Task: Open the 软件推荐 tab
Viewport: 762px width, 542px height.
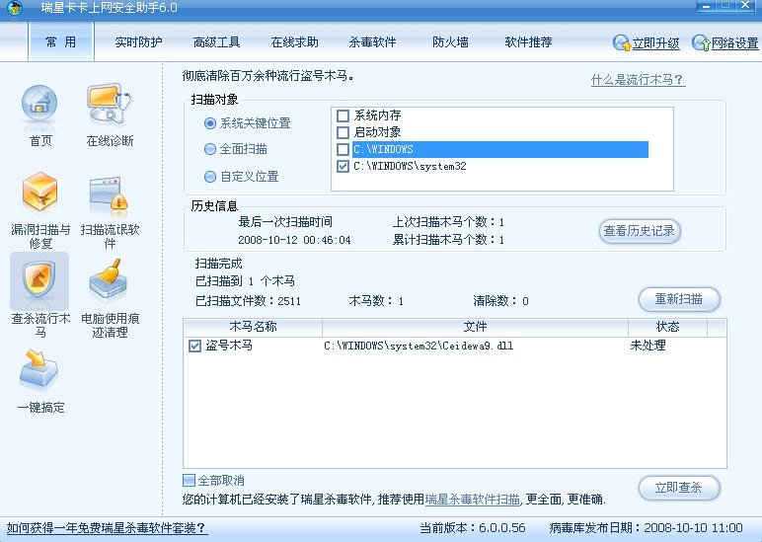Action: click(x=528, y=42)
